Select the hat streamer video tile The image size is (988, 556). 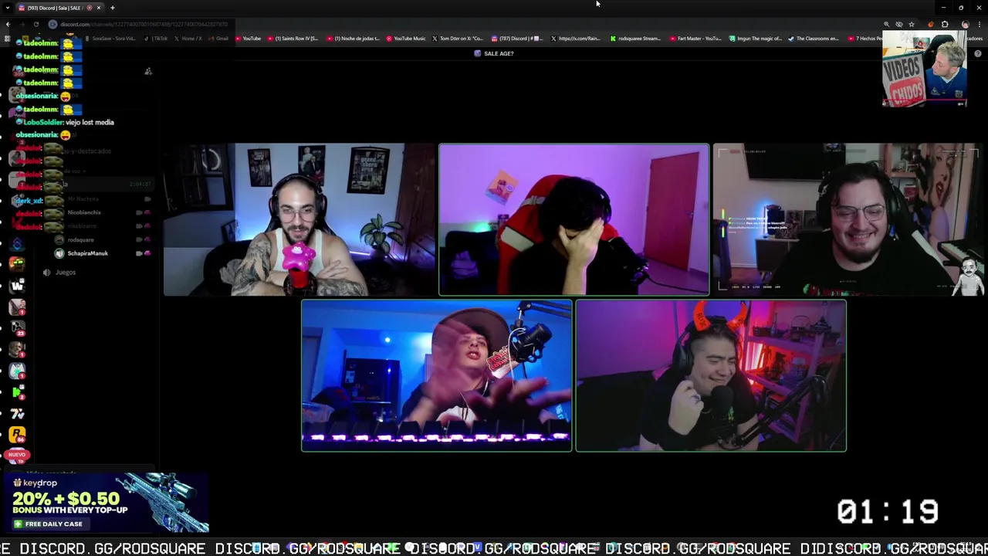point(436,375)
